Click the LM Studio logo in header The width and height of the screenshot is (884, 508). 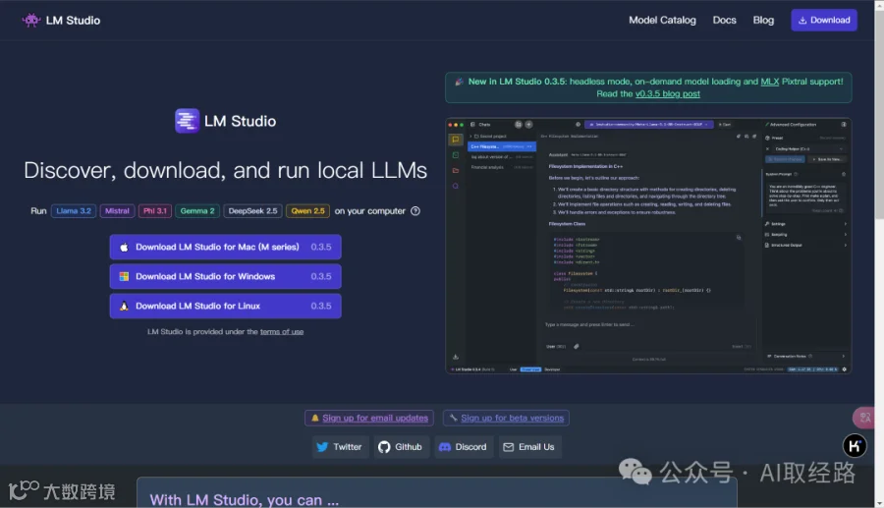[61, 21]
